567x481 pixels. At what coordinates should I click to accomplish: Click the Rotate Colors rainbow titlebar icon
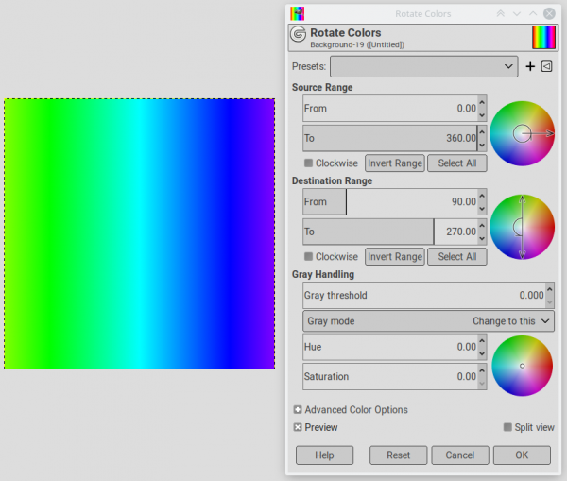coord(298,14)
